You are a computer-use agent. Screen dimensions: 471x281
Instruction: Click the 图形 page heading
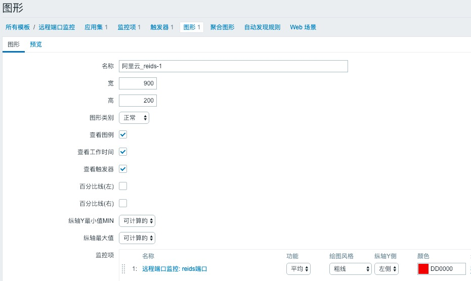pyautogui.click(x=13, y=8)
